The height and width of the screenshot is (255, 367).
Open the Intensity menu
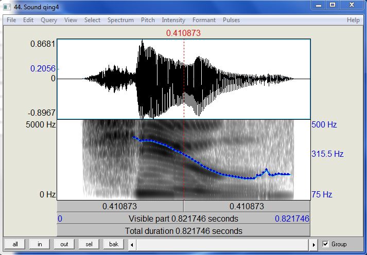pos(173,20)
